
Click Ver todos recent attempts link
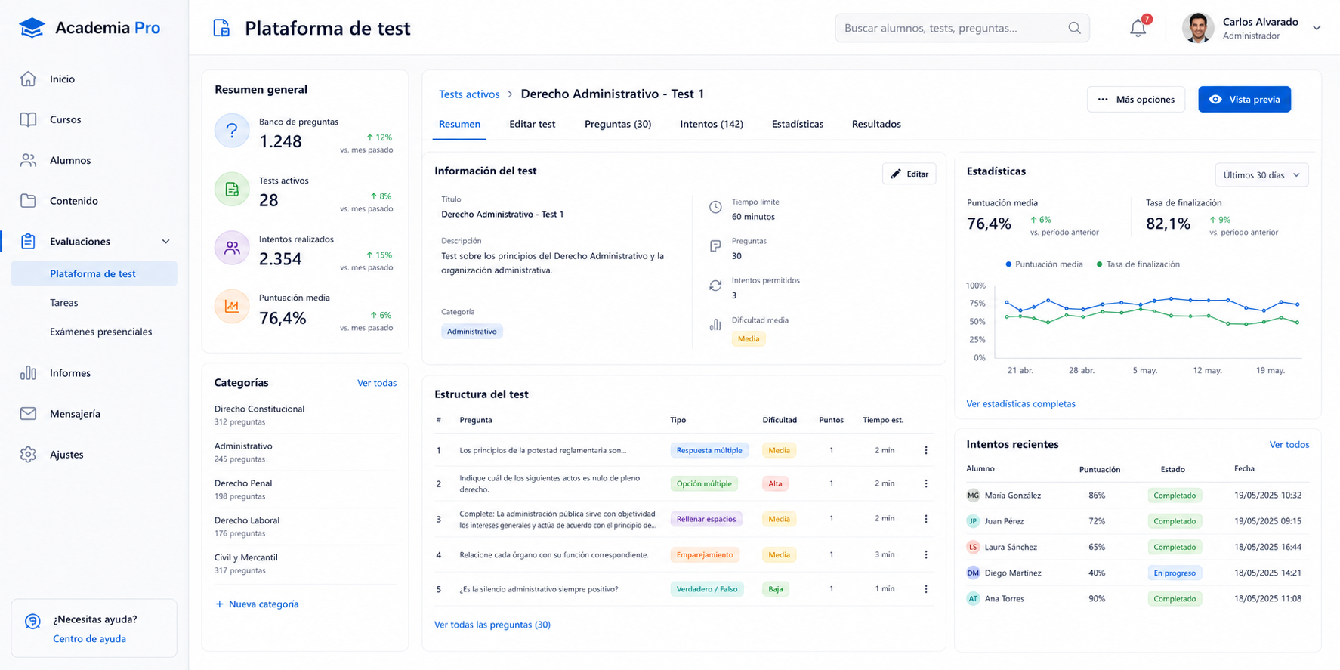pyautogui.click(x=1289, y=445)
